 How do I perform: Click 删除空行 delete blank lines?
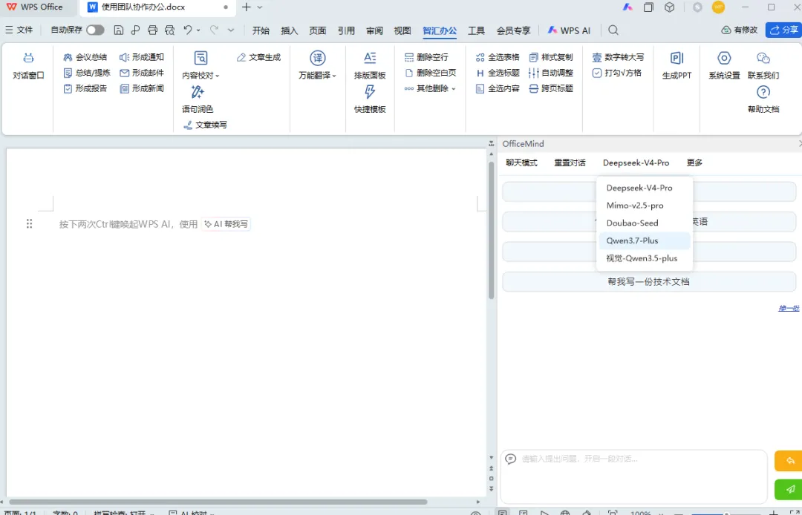[x=426, y=57]
